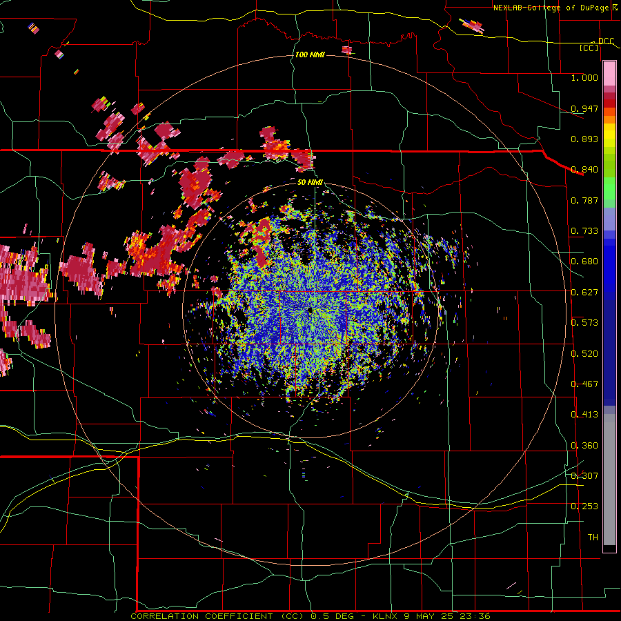Select the 0.627 scale label
The image size is (621, 621).
pos(584,293)
